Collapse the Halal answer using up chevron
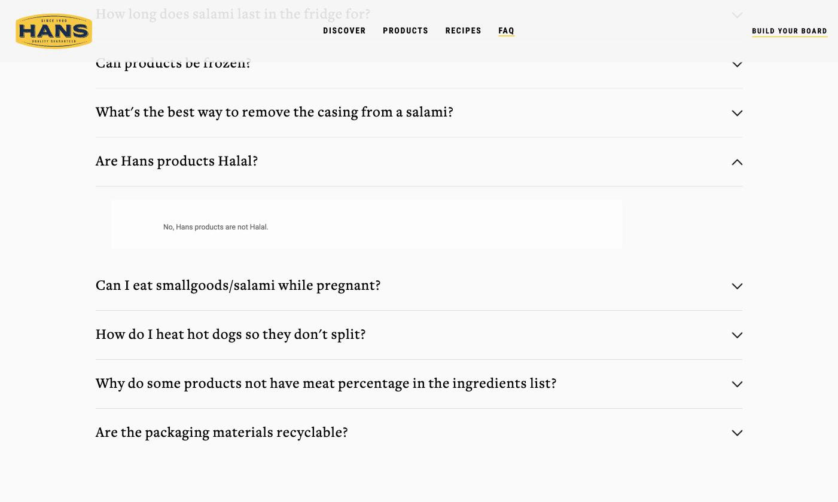 pos(737,162)
